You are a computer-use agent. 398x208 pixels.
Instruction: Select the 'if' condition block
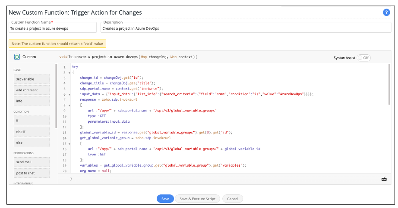click(32, 120)
